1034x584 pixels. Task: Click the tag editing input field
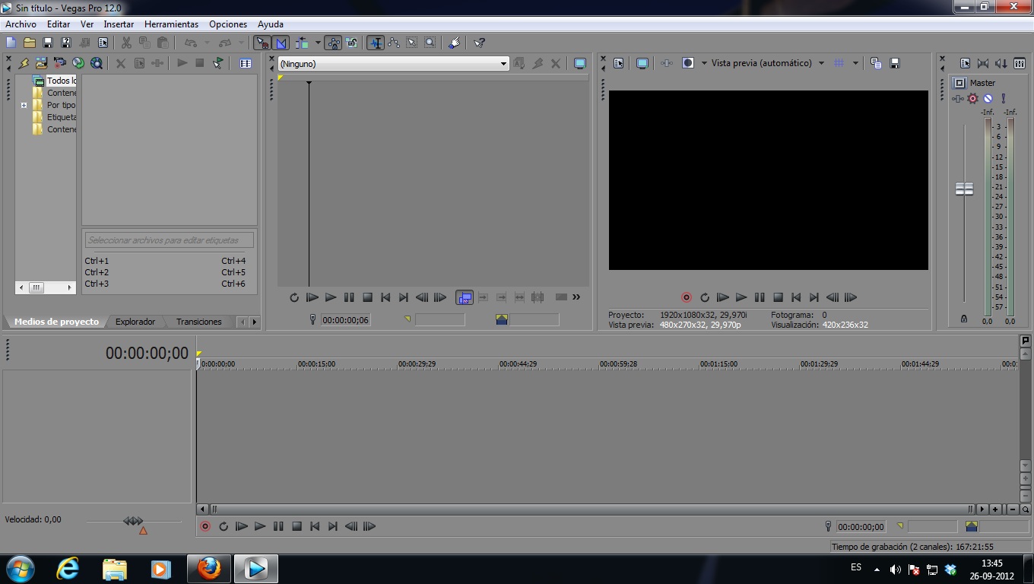tap(169, 240)
